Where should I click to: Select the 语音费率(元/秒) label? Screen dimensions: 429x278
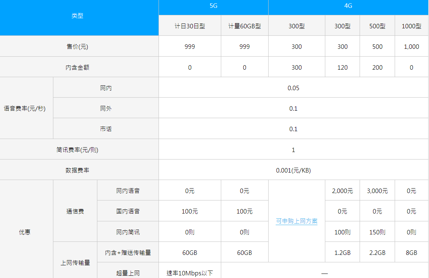pos(25,108)
